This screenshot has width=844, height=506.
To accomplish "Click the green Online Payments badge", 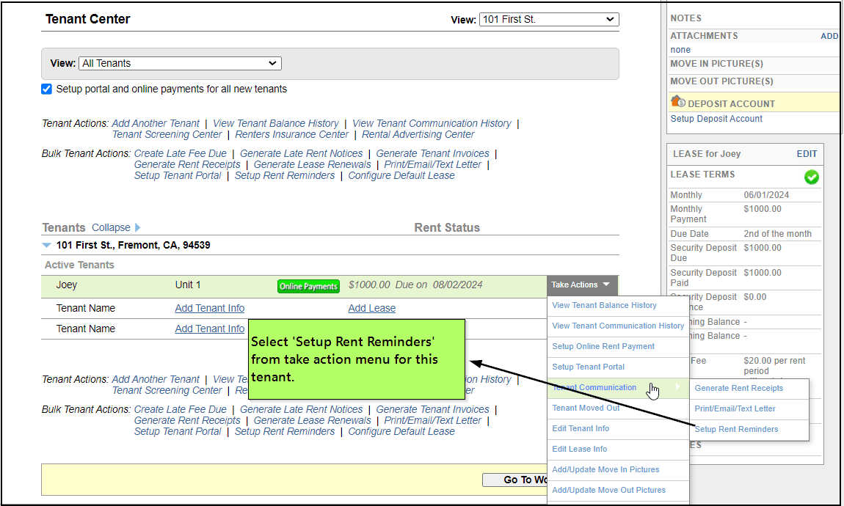I will pos(308,286).
